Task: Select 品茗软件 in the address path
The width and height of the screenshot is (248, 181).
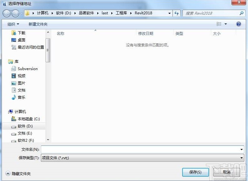Action: [x=86, y=13]
